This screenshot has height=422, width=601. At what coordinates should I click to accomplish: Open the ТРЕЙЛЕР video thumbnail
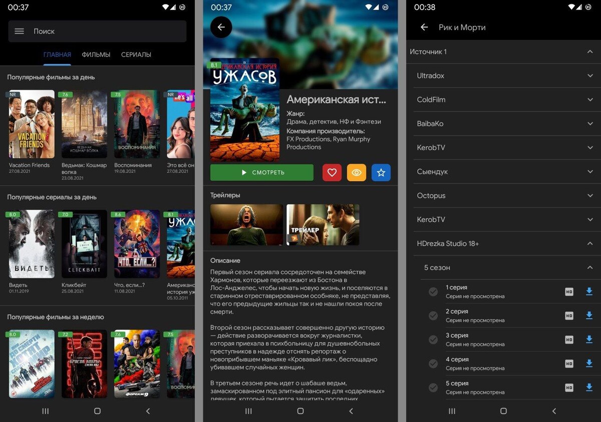(x=323, y=225)
